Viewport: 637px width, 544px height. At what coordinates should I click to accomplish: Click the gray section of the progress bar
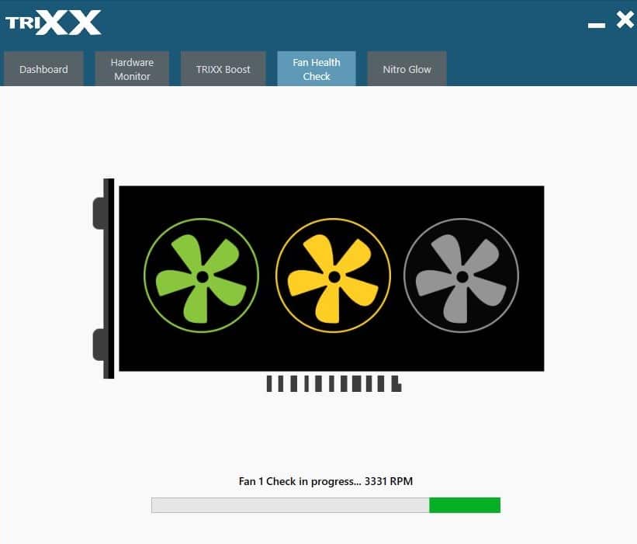click(290, 505)
